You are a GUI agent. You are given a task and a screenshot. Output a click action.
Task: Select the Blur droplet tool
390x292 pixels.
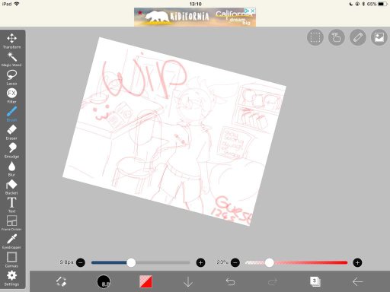click(11, 169)
